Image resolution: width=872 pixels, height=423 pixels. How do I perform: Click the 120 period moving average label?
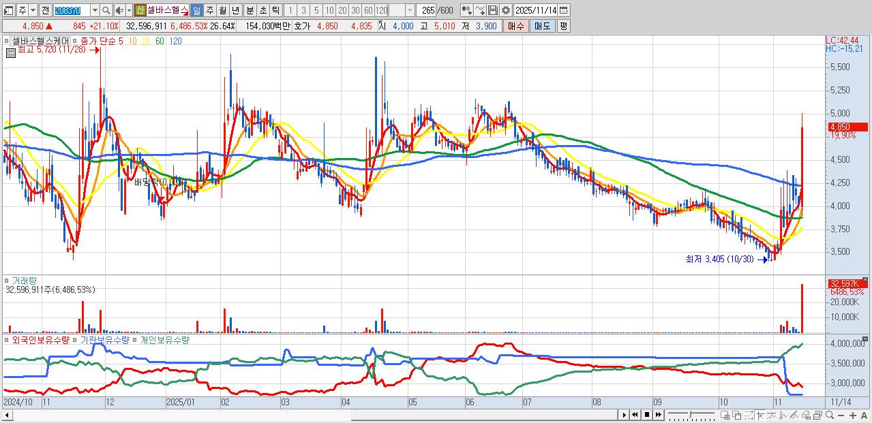175,41
